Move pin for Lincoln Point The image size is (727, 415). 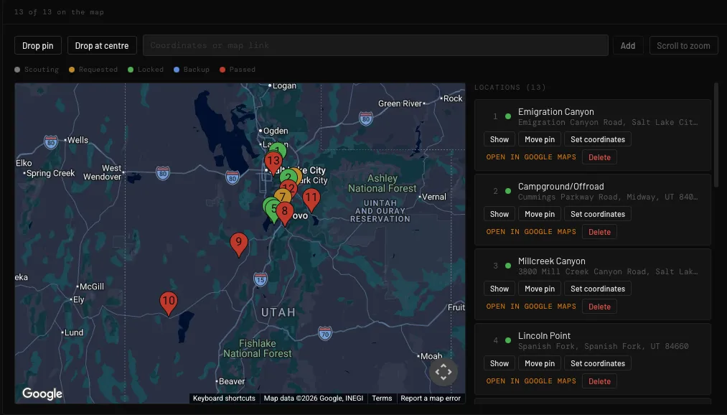pos(540,363)
